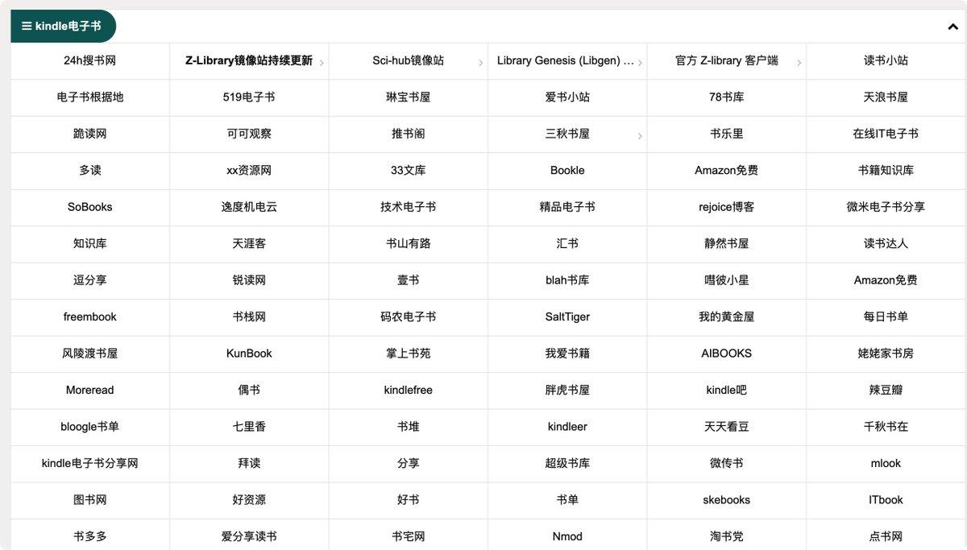
Task: Expand the chevron next to Library Genesis (Libgen)
Action: [640, 63]
